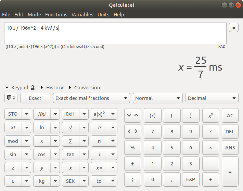Click the programming keypad icon button
Screen dimensions: 243x191
[x=11, y=98]
